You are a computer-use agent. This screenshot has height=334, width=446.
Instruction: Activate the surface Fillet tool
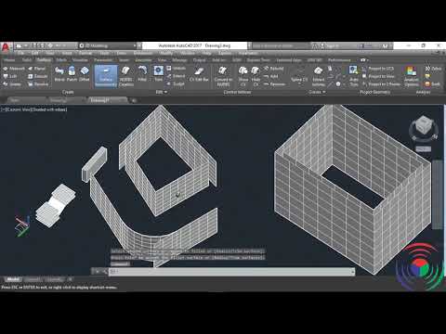click(x=142, y=73)
